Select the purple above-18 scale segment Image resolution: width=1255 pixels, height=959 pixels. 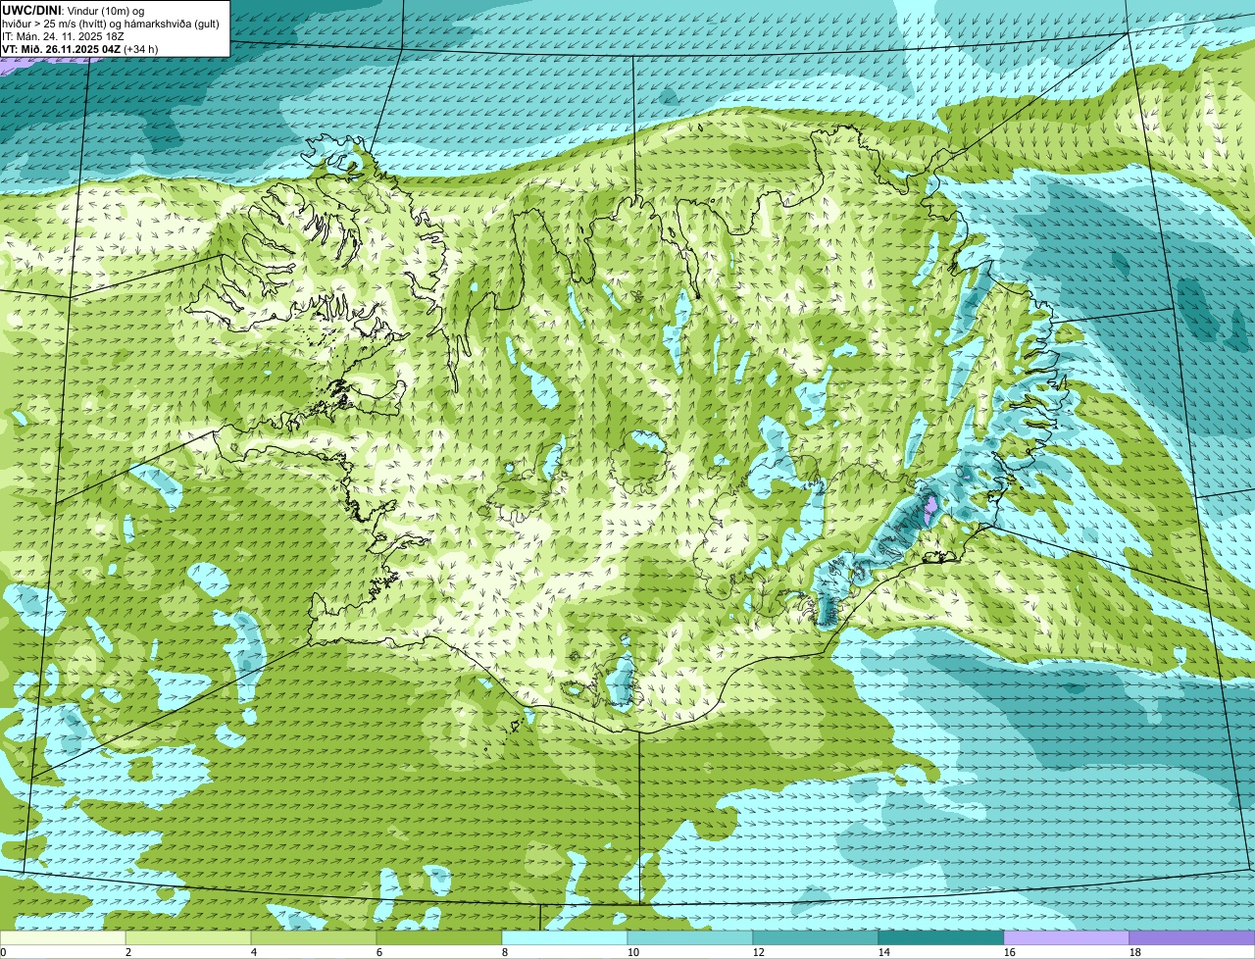(1192, 938)
